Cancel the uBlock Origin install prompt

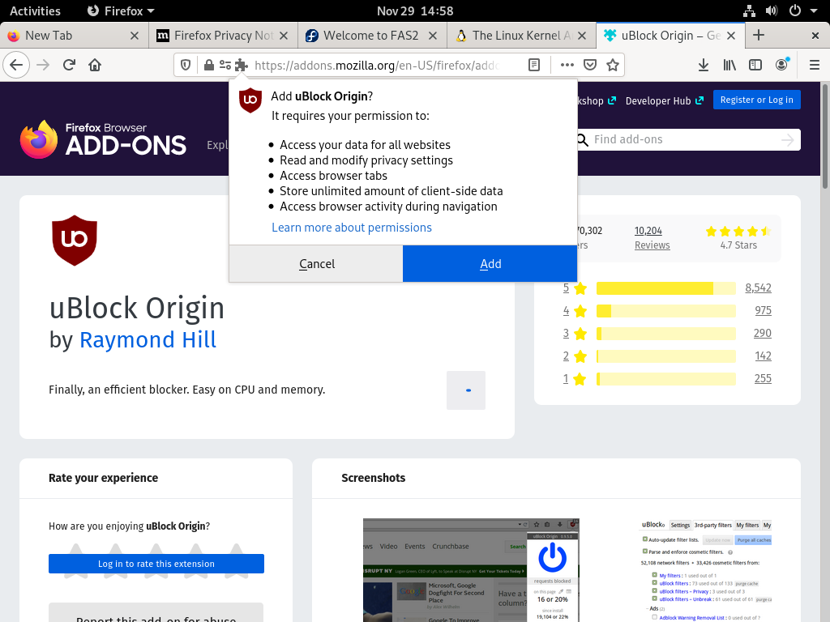(x=317, y=263)
